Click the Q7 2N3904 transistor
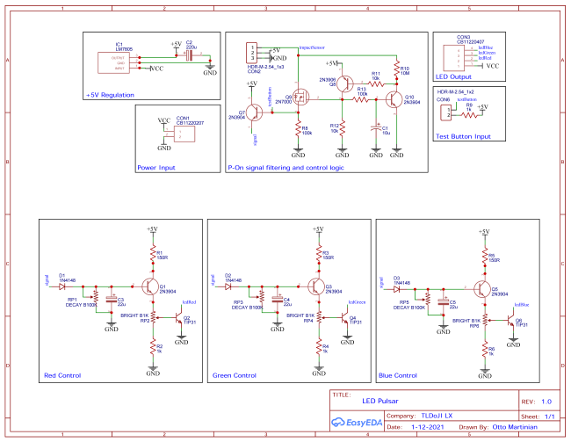Screen dimensions: 571x442 (256, 112)
